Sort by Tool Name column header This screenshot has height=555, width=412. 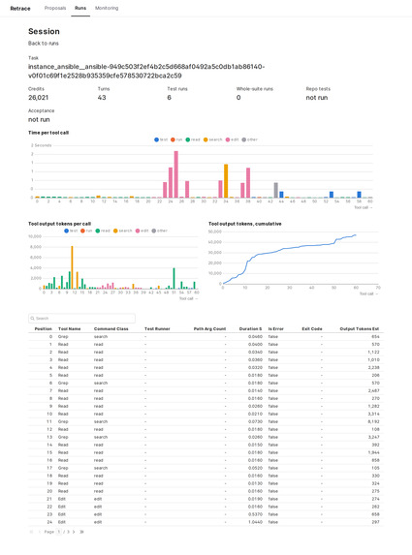tap(70, 328)
